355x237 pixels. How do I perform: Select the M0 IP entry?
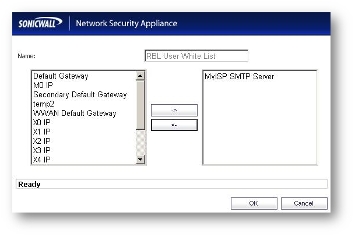[x=43, y=85]
